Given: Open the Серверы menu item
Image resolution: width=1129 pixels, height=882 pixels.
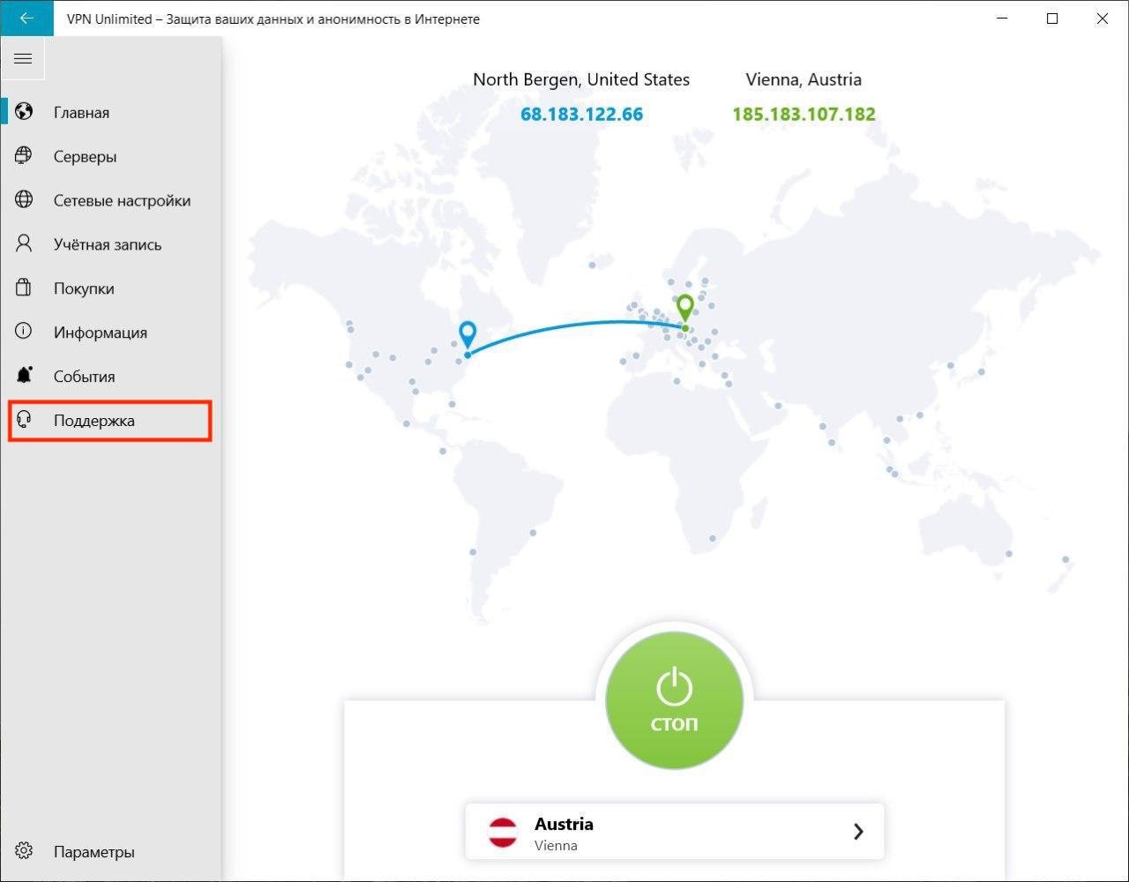Looking at the screenshot, I should click(85, 156).
